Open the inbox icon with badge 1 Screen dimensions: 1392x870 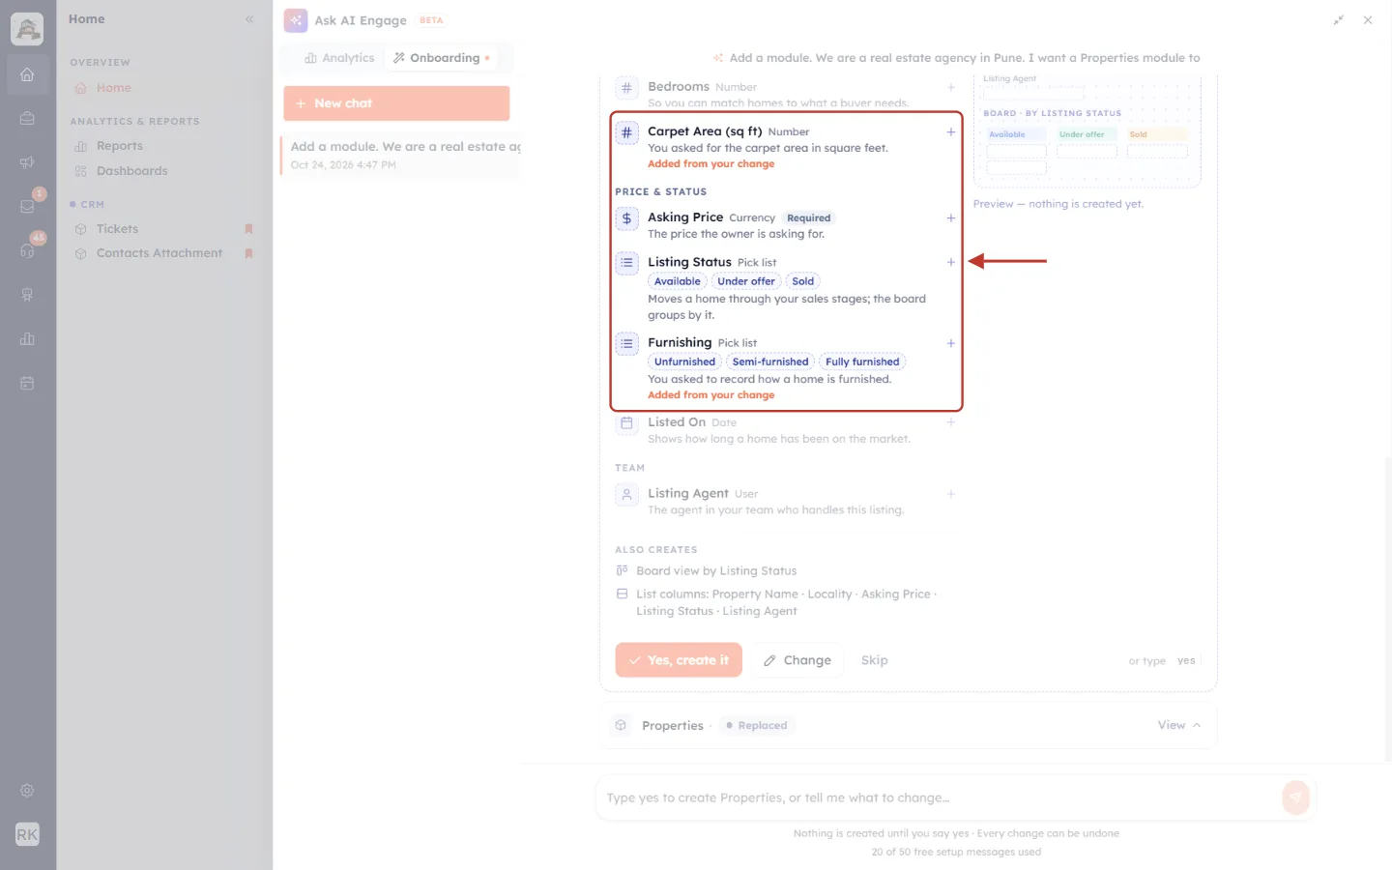point(27,206)
